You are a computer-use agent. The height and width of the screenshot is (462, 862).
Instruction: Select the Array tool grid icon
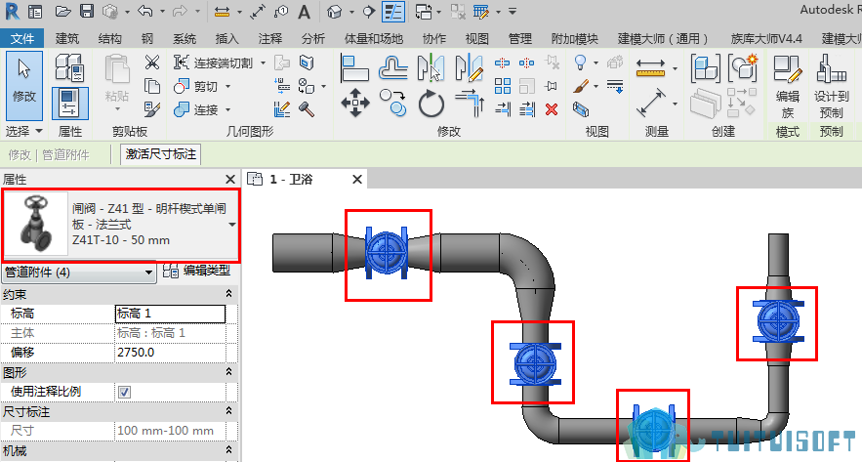(503, 86)
